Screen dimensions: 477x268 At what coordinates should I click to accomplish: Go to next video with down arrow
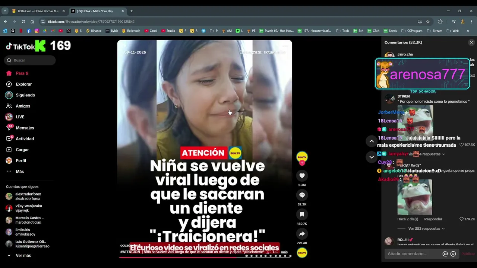372,157
